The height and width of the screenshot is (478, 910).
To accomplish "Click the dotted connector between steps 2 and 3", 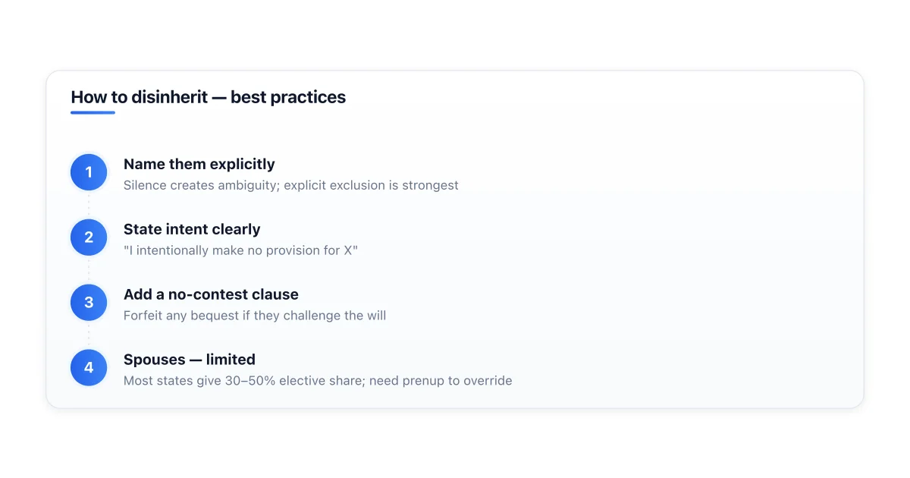I will click(x=89, y=270).
